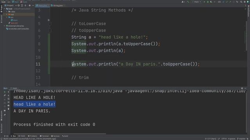Open Run panel settings gear
This screenshot has width=250, height=140.
242,88
